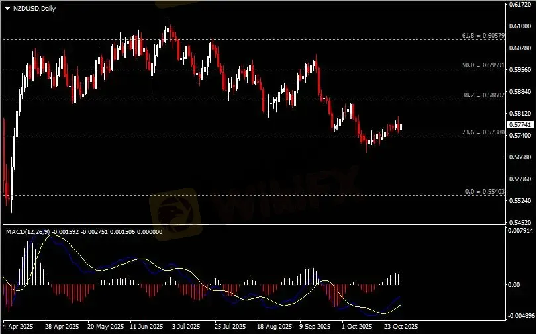Click the 9 Sep 2025 date label
The height and width of the screenshot is (334, 537).
(x=315, y=327)
